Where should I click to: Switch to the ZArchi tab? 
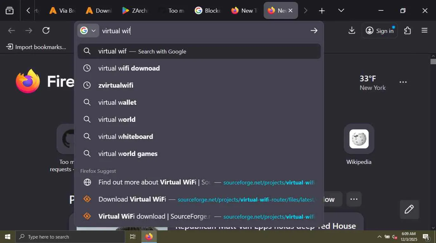[135, 11]
